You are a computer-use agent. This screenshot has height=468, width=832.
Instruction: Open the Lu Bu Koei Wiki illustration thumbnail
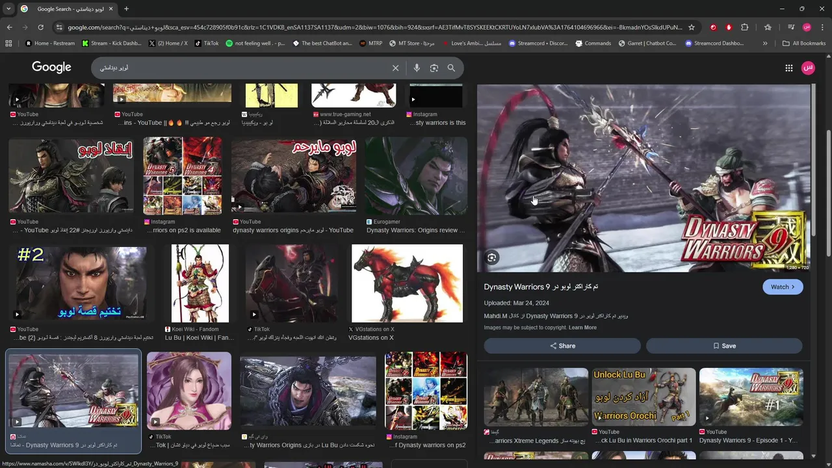[200, 283]
